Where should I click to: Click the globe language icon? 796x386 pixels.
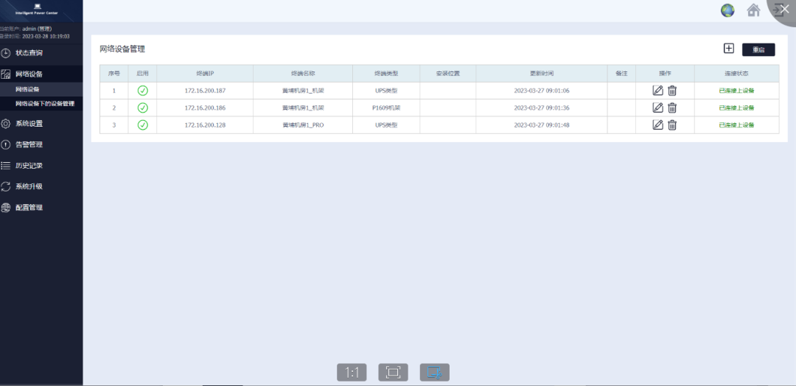tap(727, 10)
